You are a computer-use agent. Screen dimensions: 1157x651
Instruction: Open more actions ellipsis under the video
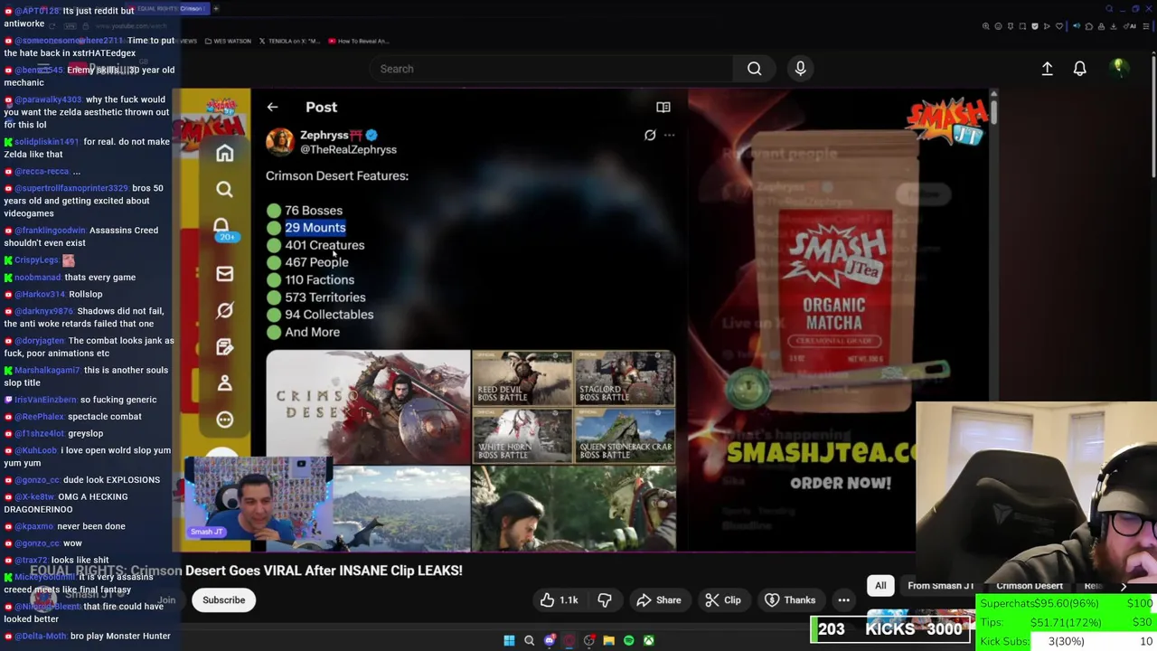(x=843, y=600)
